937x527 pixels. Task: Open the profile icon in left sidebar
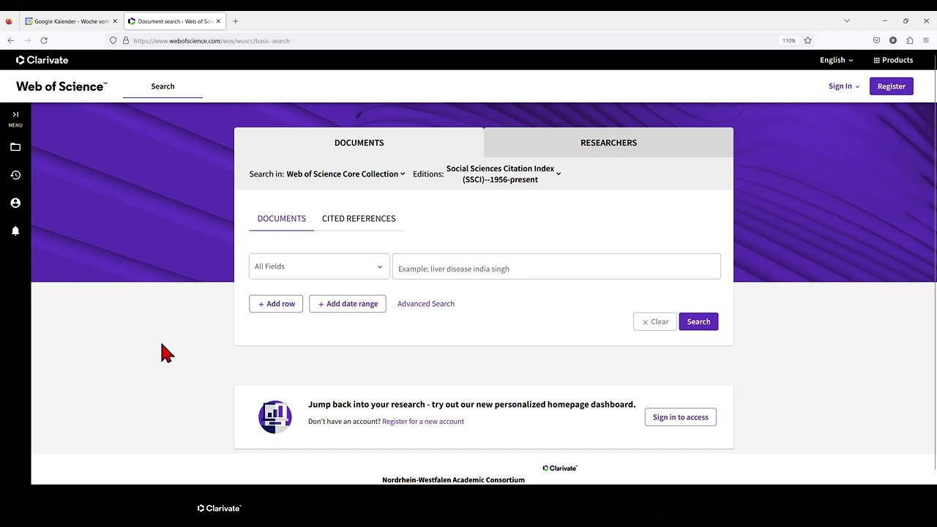point(15,203)
